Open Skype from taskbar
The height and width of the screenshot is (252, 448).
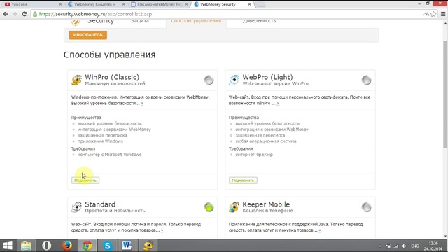(107, 246)
